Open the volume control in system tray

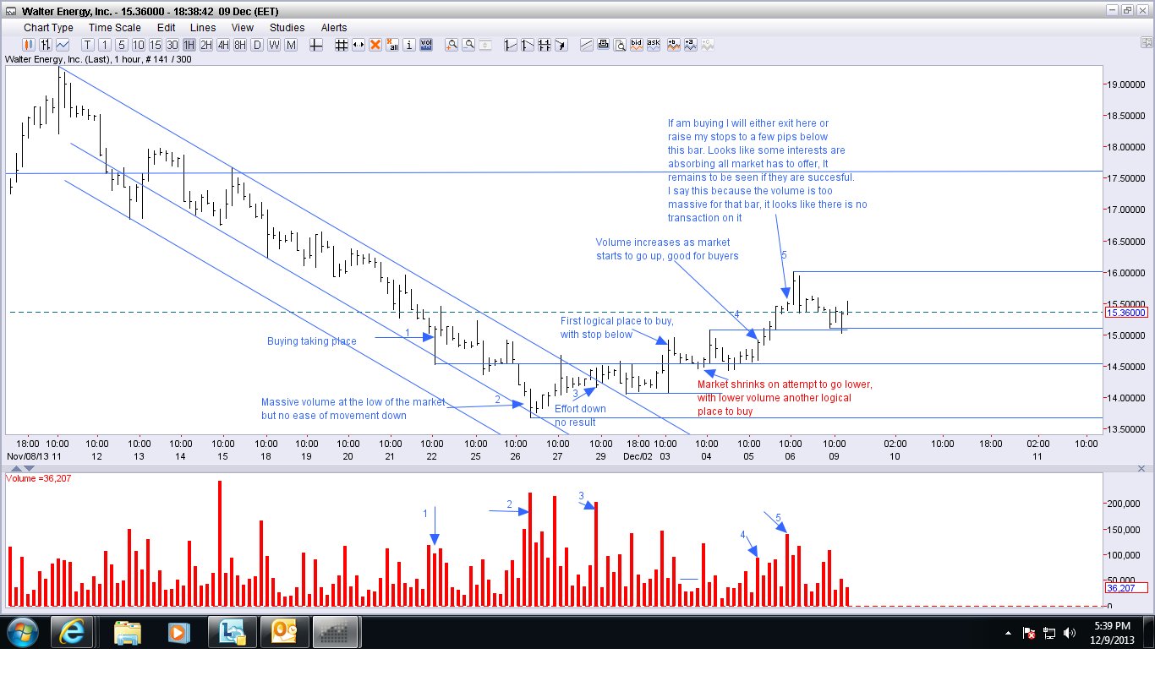click(x=1070, y=633)
